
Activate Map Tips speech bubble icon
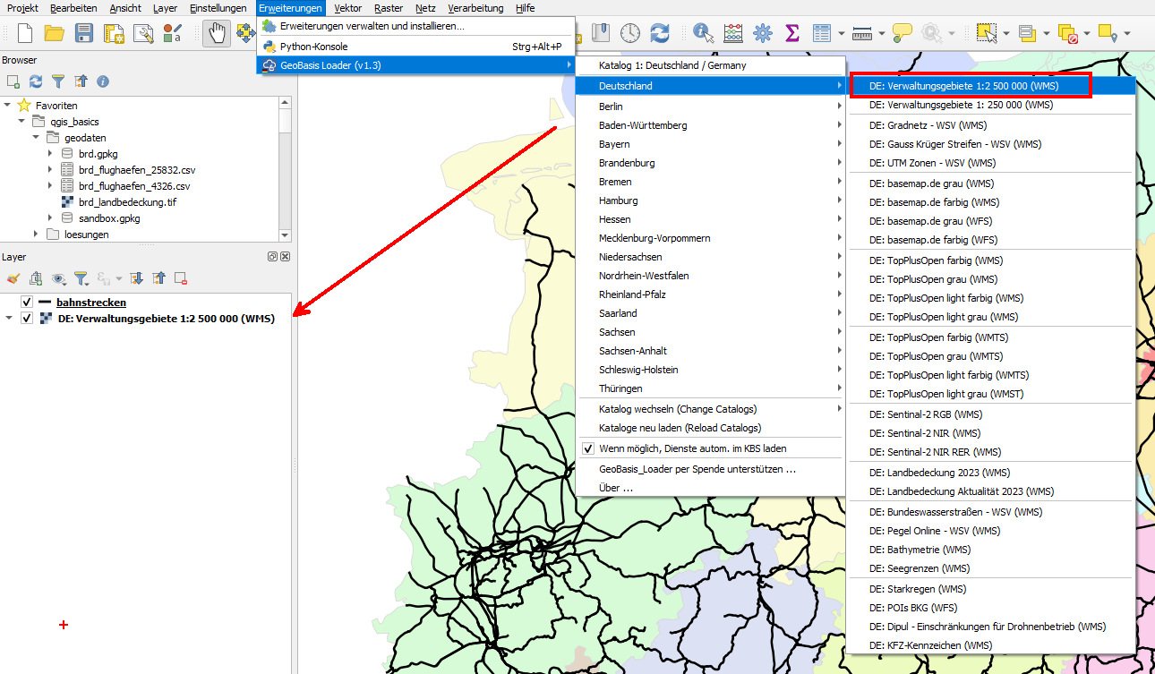[903, 33]
